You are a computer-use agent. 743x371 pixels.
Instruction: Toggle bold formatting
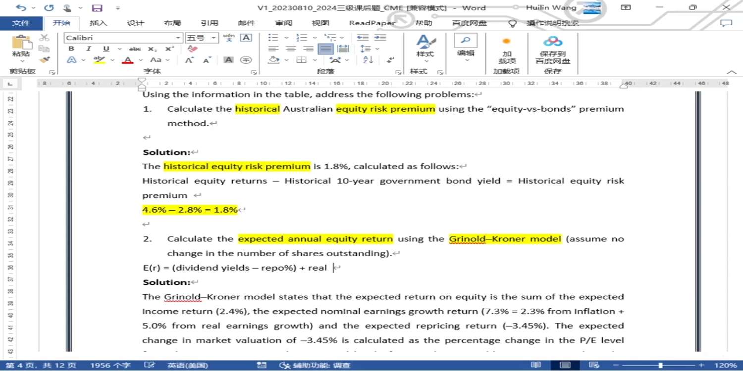(x=71, y=48)
